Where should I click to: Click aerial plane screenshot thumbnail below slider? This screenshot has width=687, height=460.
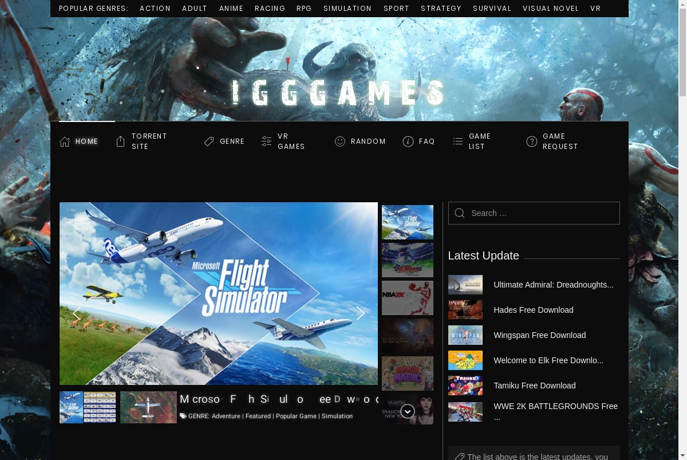click(148, 407)
